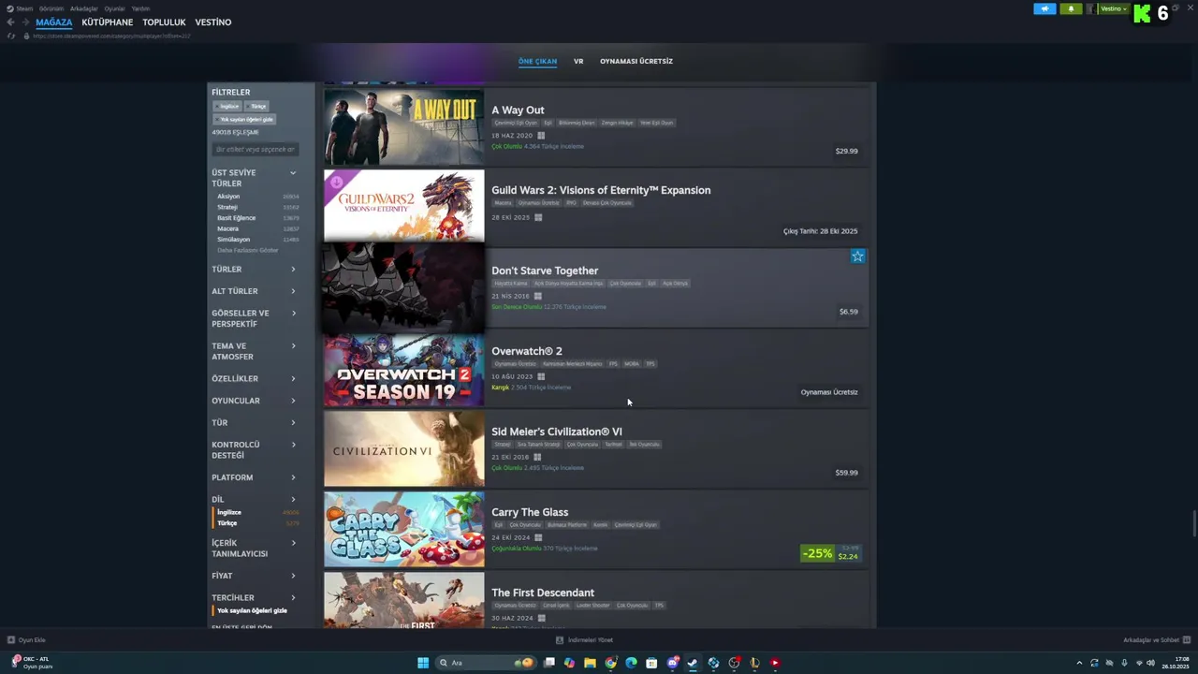The image size is (1198, 674).
Task: Open File Explorer from the taskbar
Action: click(590, 663)
